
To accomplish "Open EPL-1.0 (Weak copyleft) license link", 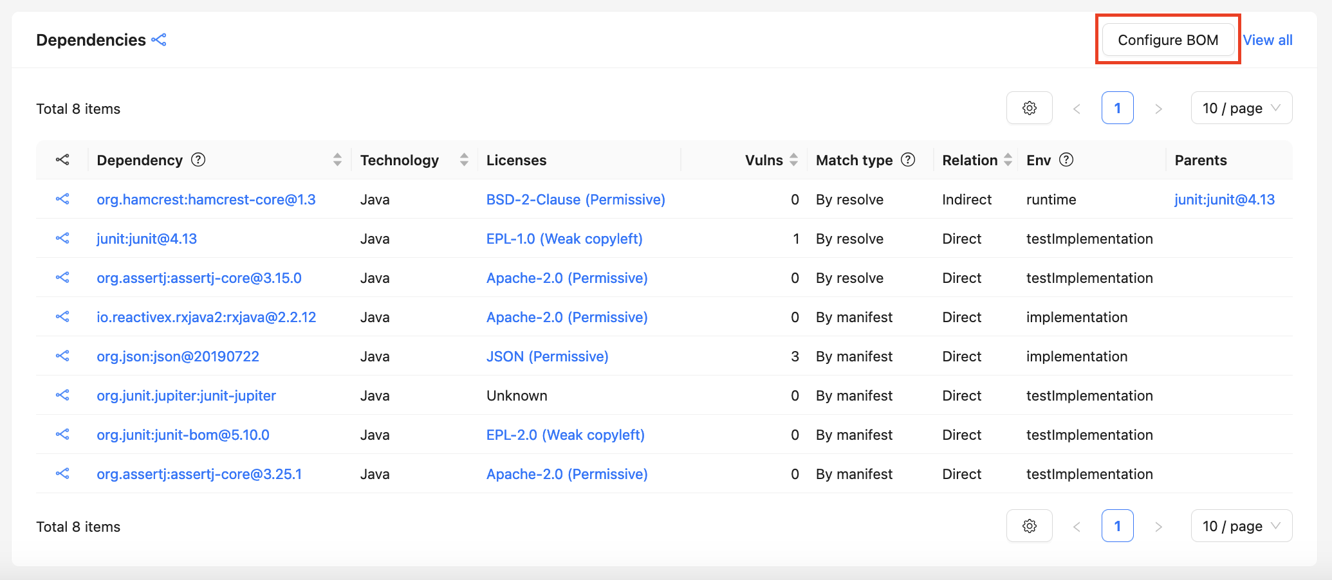I will pyautogui.click(x=564, y=239).
